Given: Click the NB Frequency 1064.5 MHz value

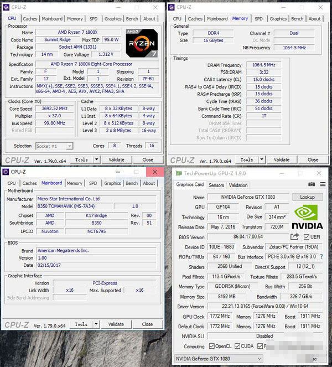Looking at the screenshot, I should point(294,48).
